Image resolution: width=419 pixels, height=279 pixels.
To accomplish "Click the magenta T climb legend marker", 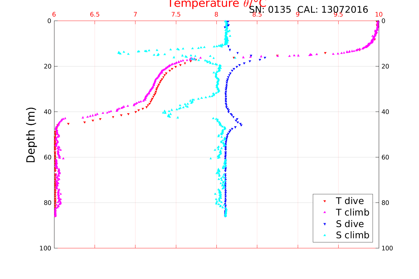I will [x=324, y=212].
